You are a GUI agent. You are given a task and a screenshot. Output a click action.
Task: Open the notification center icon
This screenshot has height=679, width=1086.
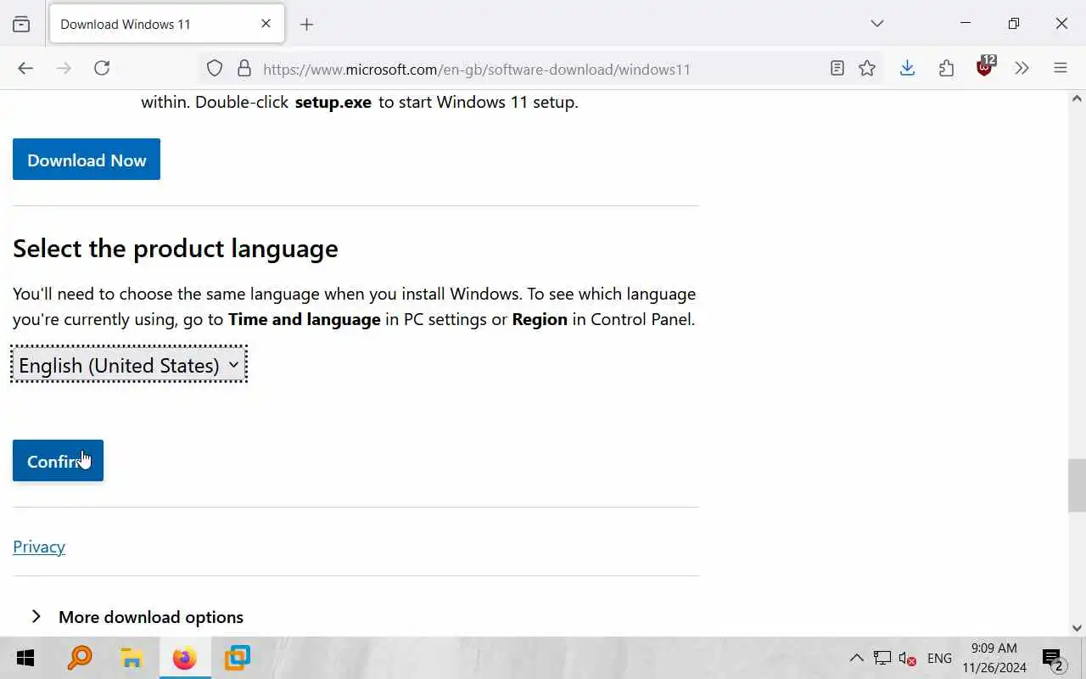(x=1053, y=659)
